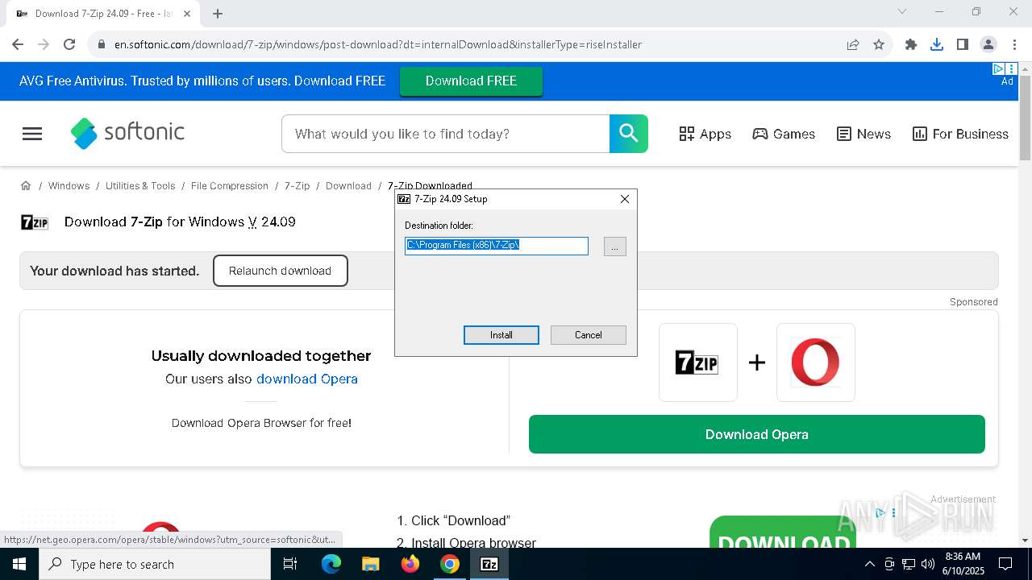Click the Destination folder path field
Viewport: 1032px width, 580px height.
coord(497,246)
